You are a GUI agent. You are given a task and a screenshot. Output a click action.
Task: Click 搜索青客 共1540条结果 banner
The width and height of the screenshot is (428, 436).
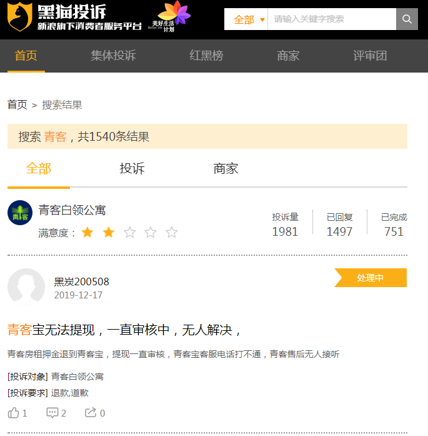207,136
